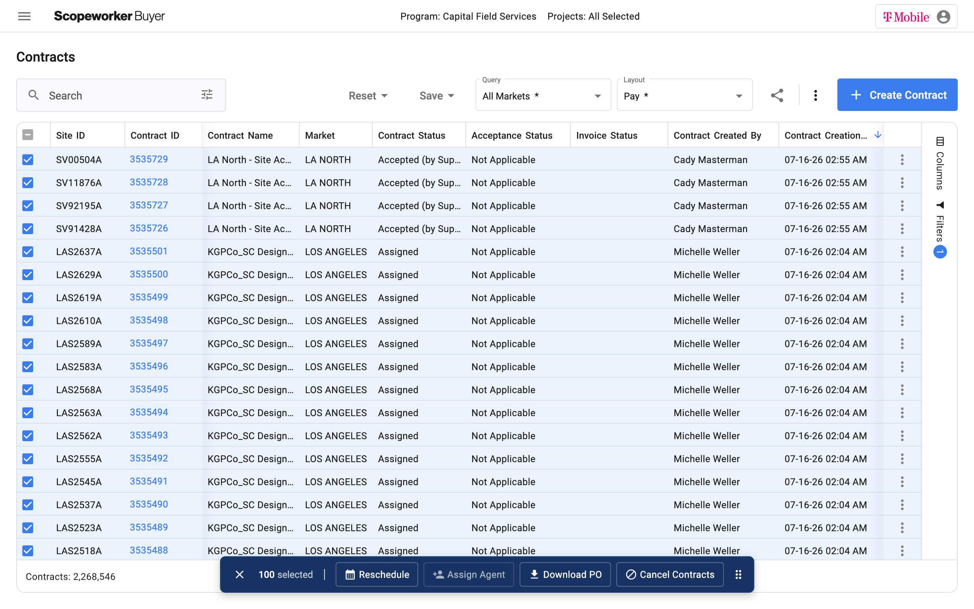Open row actions for contract 3535729

click(x=902, y=159)
